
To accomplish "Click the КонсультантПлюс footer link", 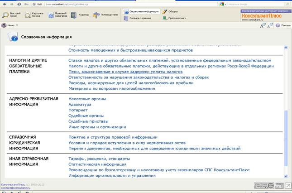I will (13, 184).
